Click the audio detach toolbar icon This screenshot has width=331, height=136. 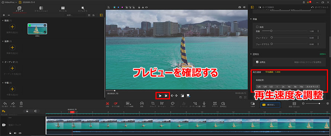tap(195, 103)
